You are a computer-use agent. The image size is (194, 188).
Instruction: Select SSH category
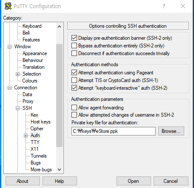click(27, 108)
